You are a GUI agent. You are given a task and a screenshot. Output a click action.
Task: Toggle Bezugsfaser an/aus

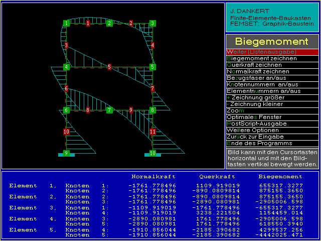click(272, 78)
